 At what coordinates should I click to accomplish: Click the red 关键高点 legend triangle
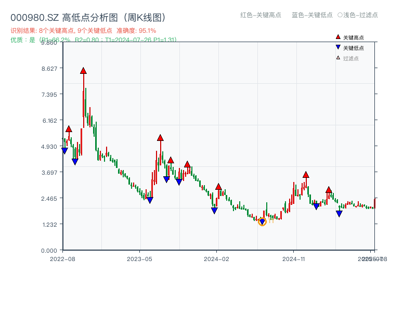[338, 37]
